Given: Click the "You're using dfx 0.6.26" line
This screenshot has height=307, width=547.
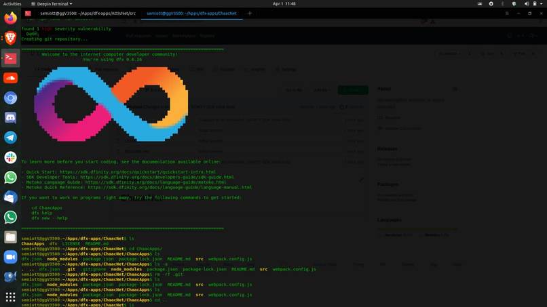Looking at the screenshot, I should coord(113,60).
